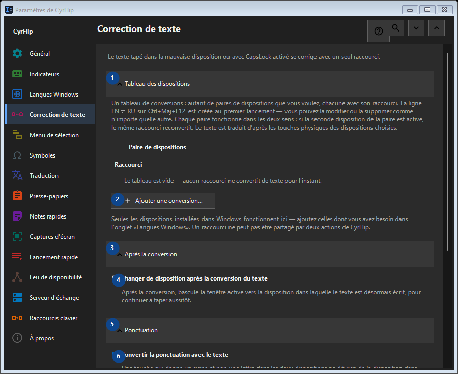
Task: Click the CyrFlip name above the sidebar
Action: point(23,32)
